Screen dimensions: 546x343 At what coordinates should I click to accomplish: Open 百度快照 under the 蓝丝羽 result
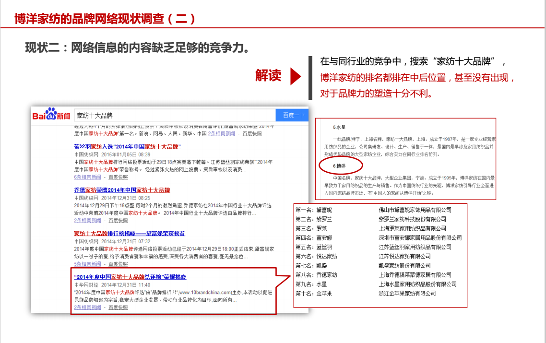tap(118, 177)
